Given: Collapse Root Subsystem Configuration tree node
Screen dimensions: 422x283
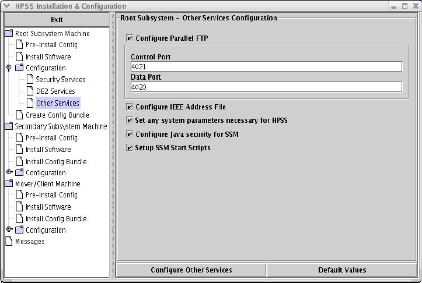Looking at the screenshot, I should (9, 68).
